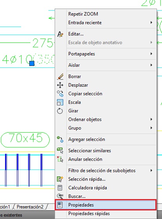Open Filtro de selección de subobjetos
This screenshot has height=219, width=162.
pos(105,171)
